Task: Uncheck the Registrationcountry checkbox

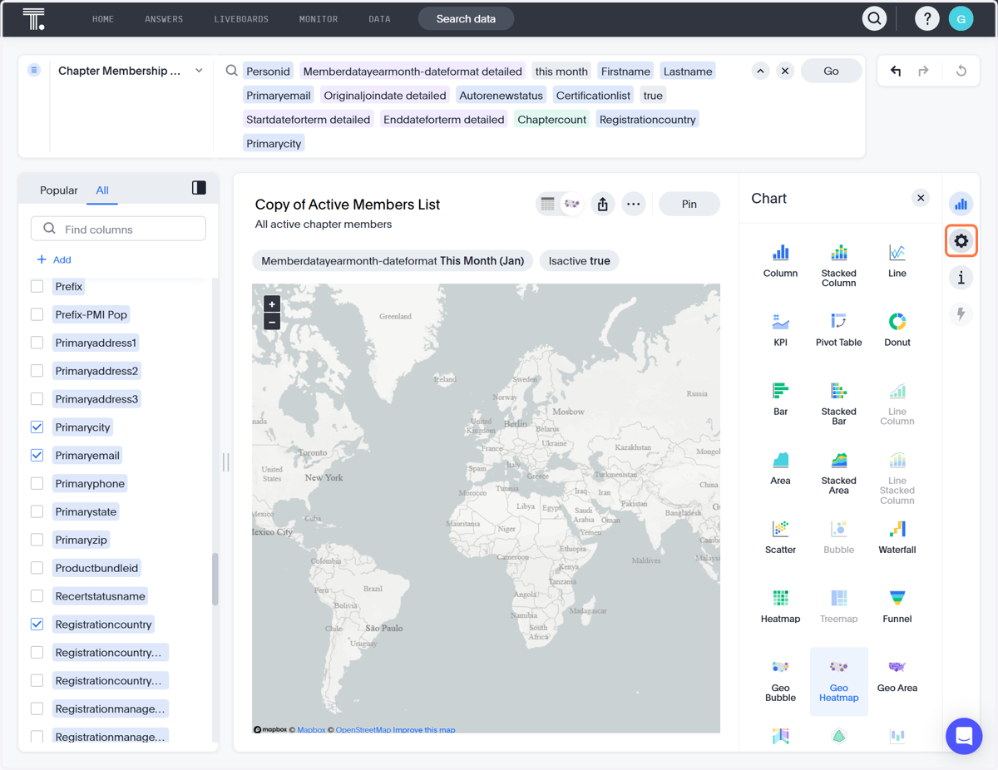Action: (x=37, y=624)
